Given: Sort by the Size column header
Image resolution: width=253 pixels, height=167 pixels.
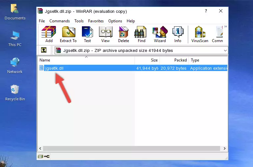Looking at the screenshot, I should 147,60.
